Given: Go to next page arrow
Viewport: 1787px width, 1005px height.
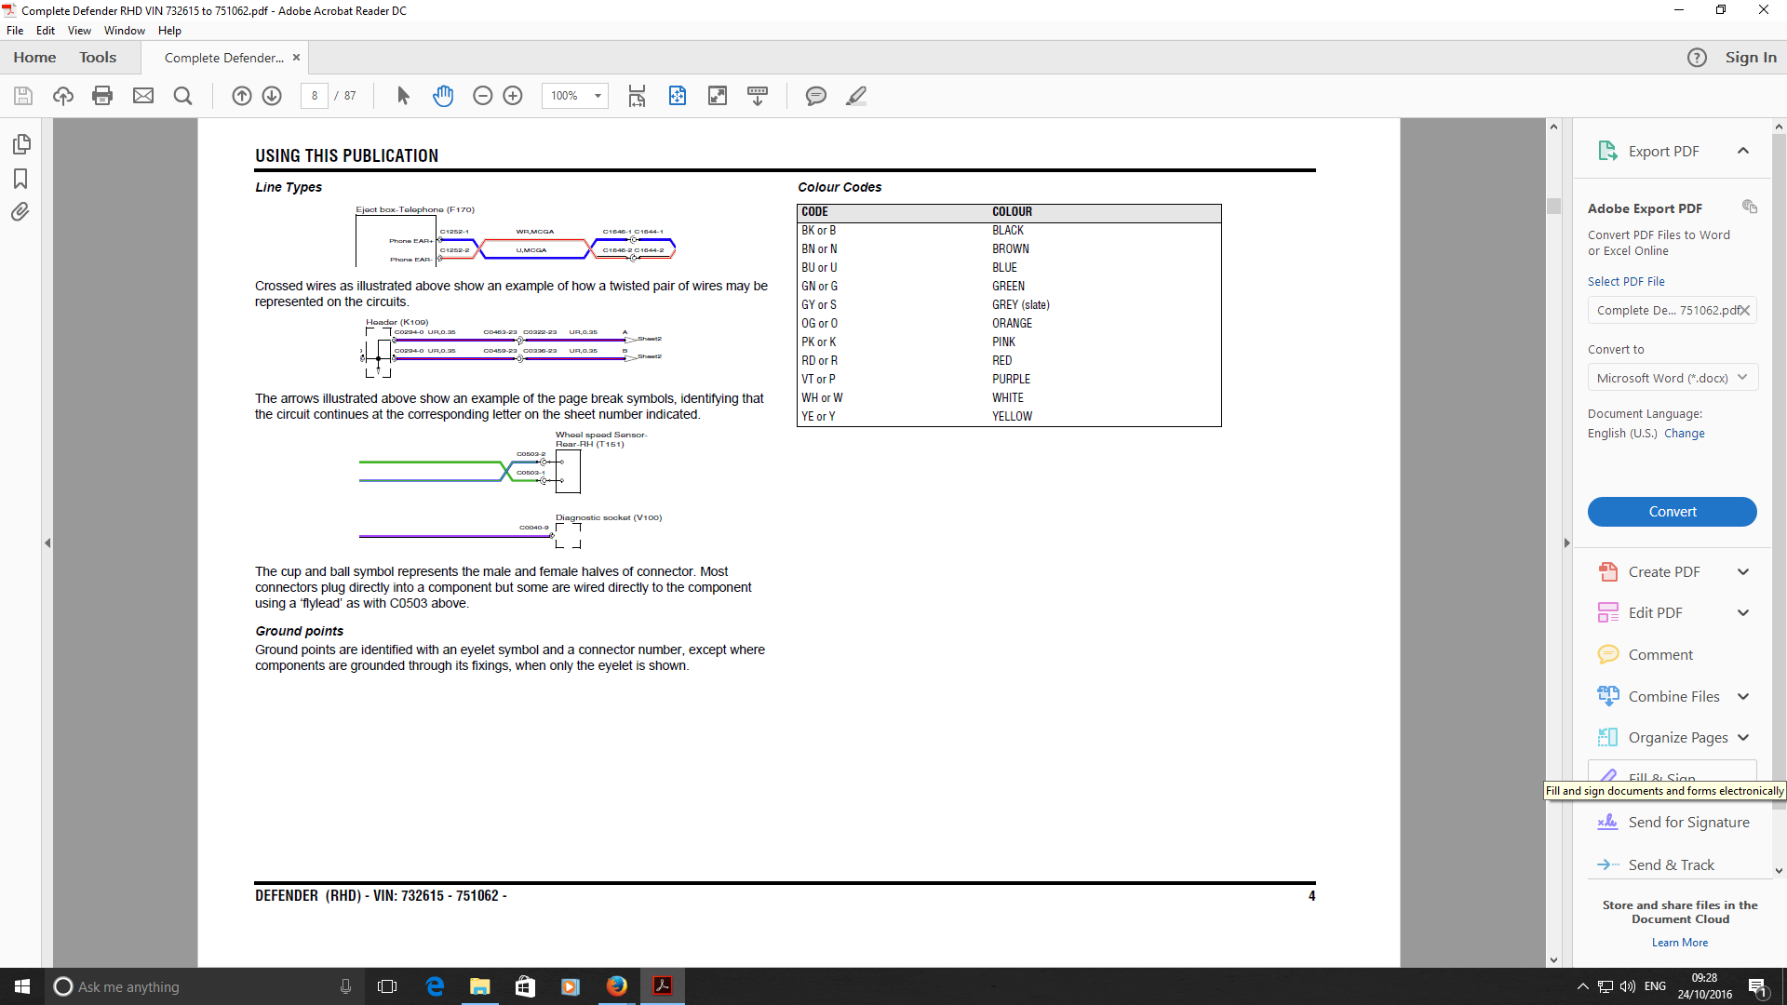Looking at the screenshot, I should [272, 96].
